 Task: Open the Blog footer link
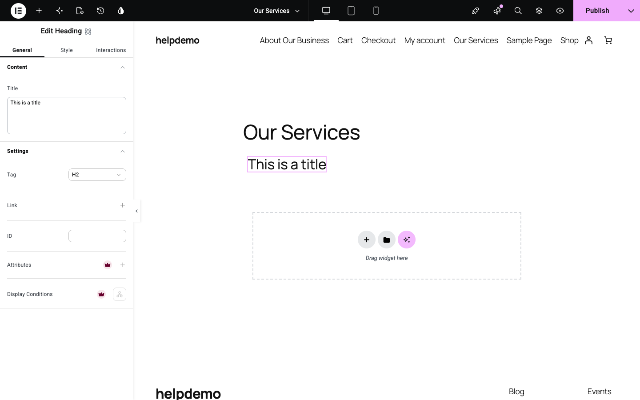(x=516, y=392)
